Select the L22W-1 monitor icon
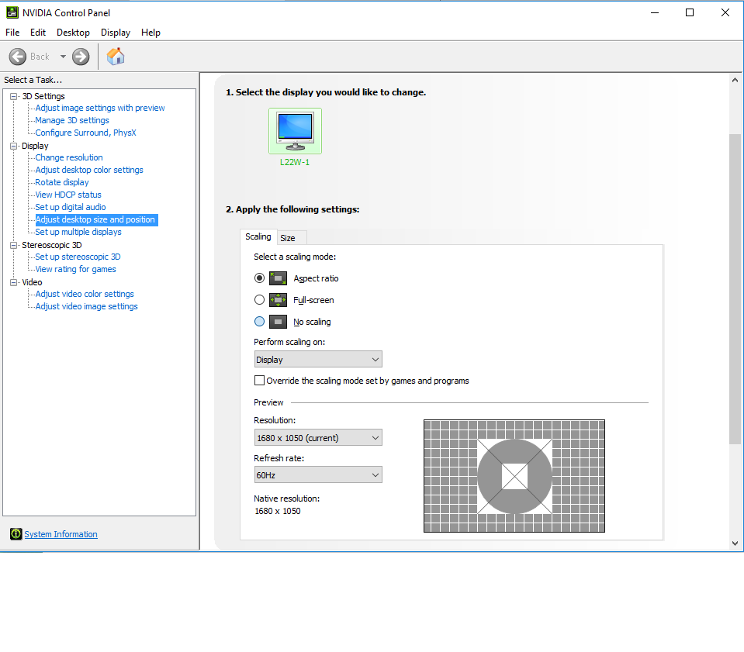 point(295,131)
